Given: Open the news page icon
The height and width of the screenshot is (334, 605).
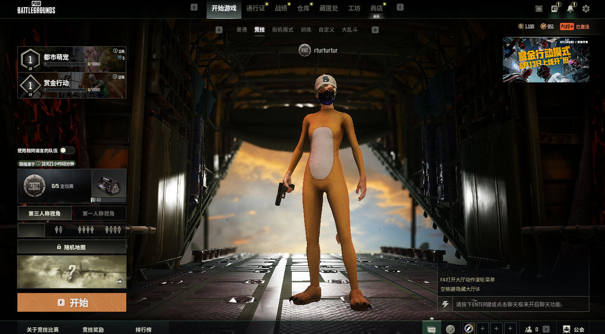Looking at the screenshot, I should (x=555, y=8).
